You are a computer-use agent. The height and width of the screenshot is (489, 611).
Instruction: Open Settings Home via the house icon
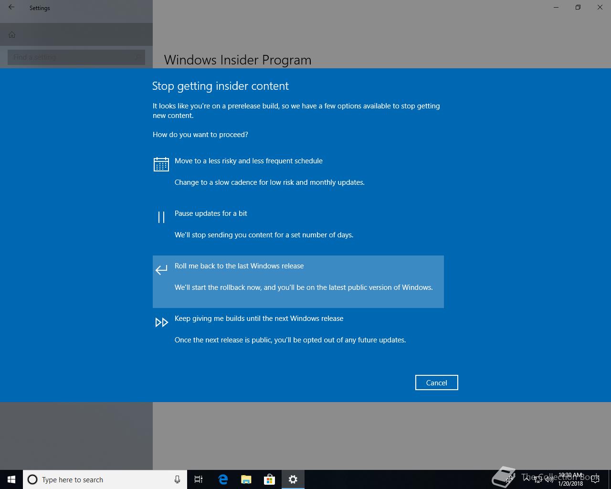tap(12, 34)
